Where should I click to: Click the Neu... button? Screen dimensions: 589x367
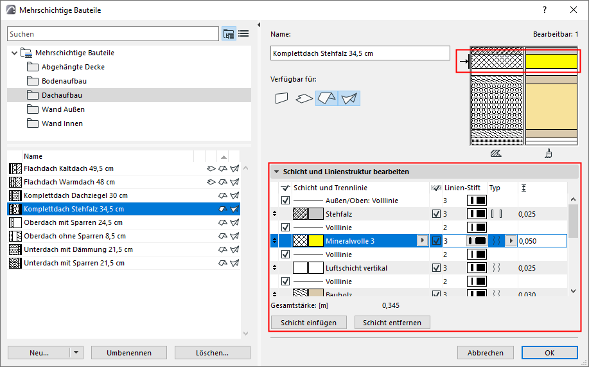click(x=39, y=353)
